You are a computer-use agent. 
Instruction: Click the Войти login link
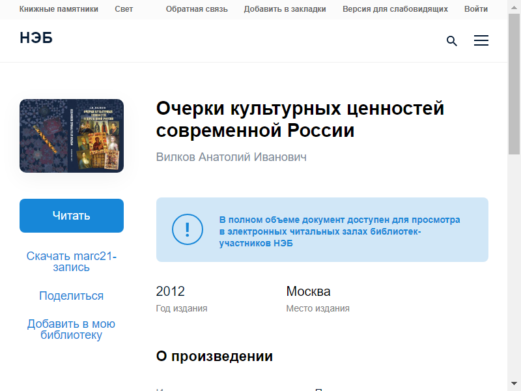pos(476,9)
